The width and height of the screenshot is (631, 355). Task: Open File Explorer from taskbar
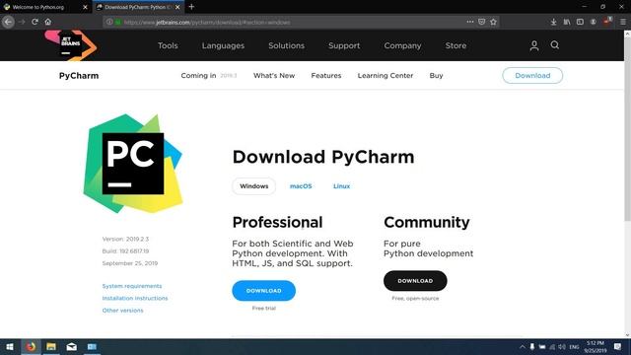pos(51,347)
